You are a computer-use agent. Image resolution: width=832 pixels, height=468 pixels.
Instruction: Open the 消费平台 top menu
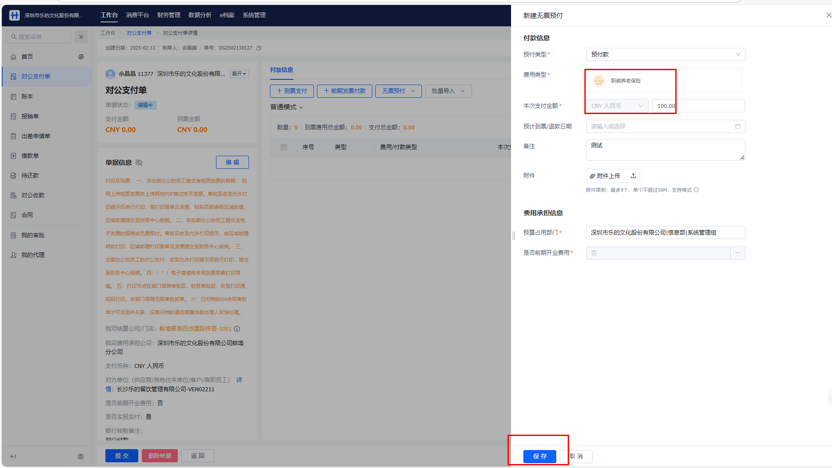click(137, 15)
